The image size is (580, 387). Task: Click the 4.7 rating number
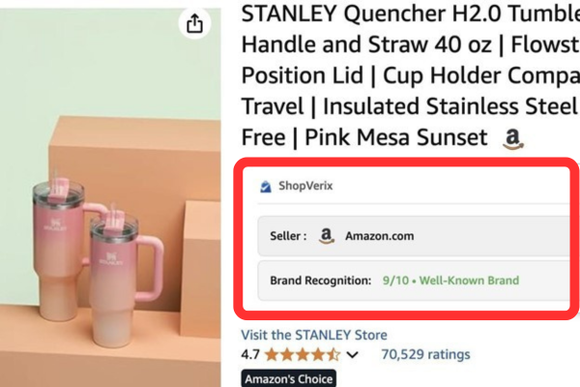tap(251, 355)
